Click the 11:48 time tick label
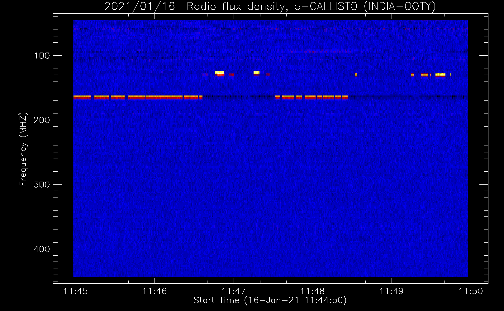Screen dimensions: 504x311 click(x=312, y=291)
